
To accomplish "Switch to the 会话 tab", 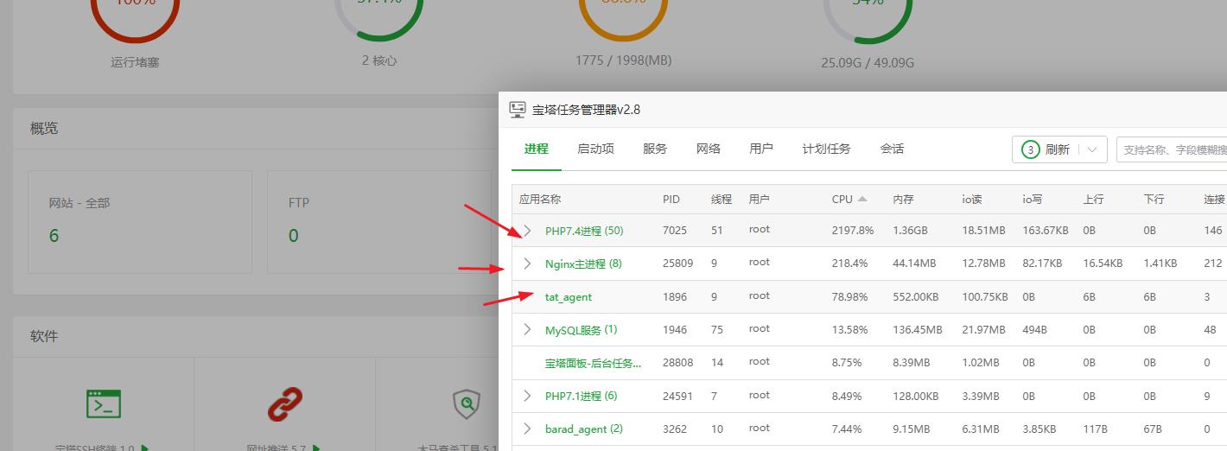I will coord(892,149).
